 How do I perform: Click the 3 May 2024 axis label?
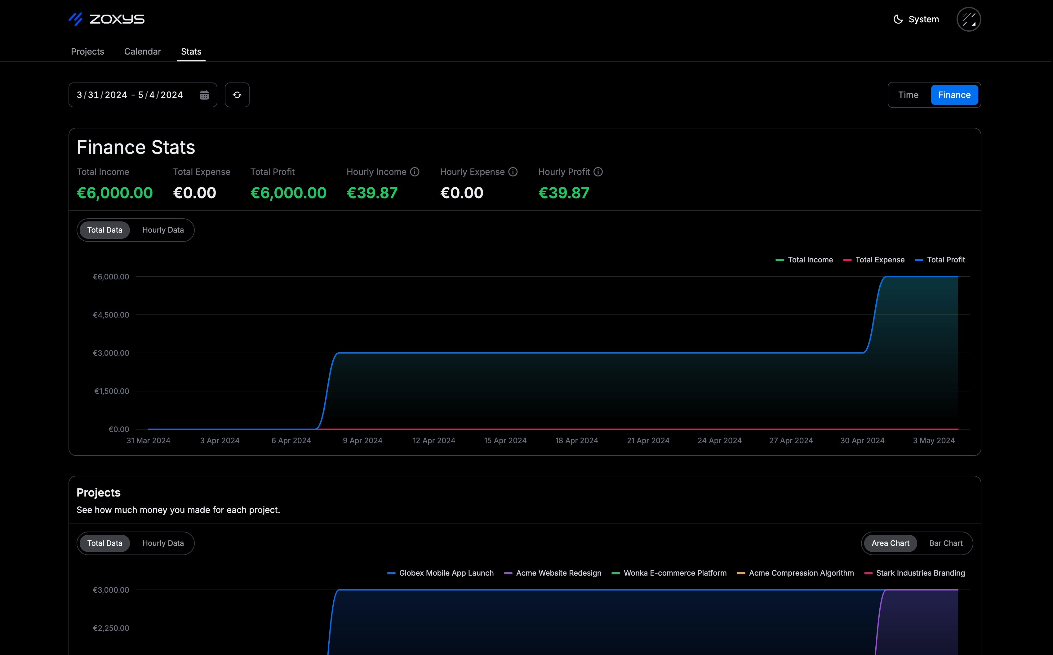point(934,441)
